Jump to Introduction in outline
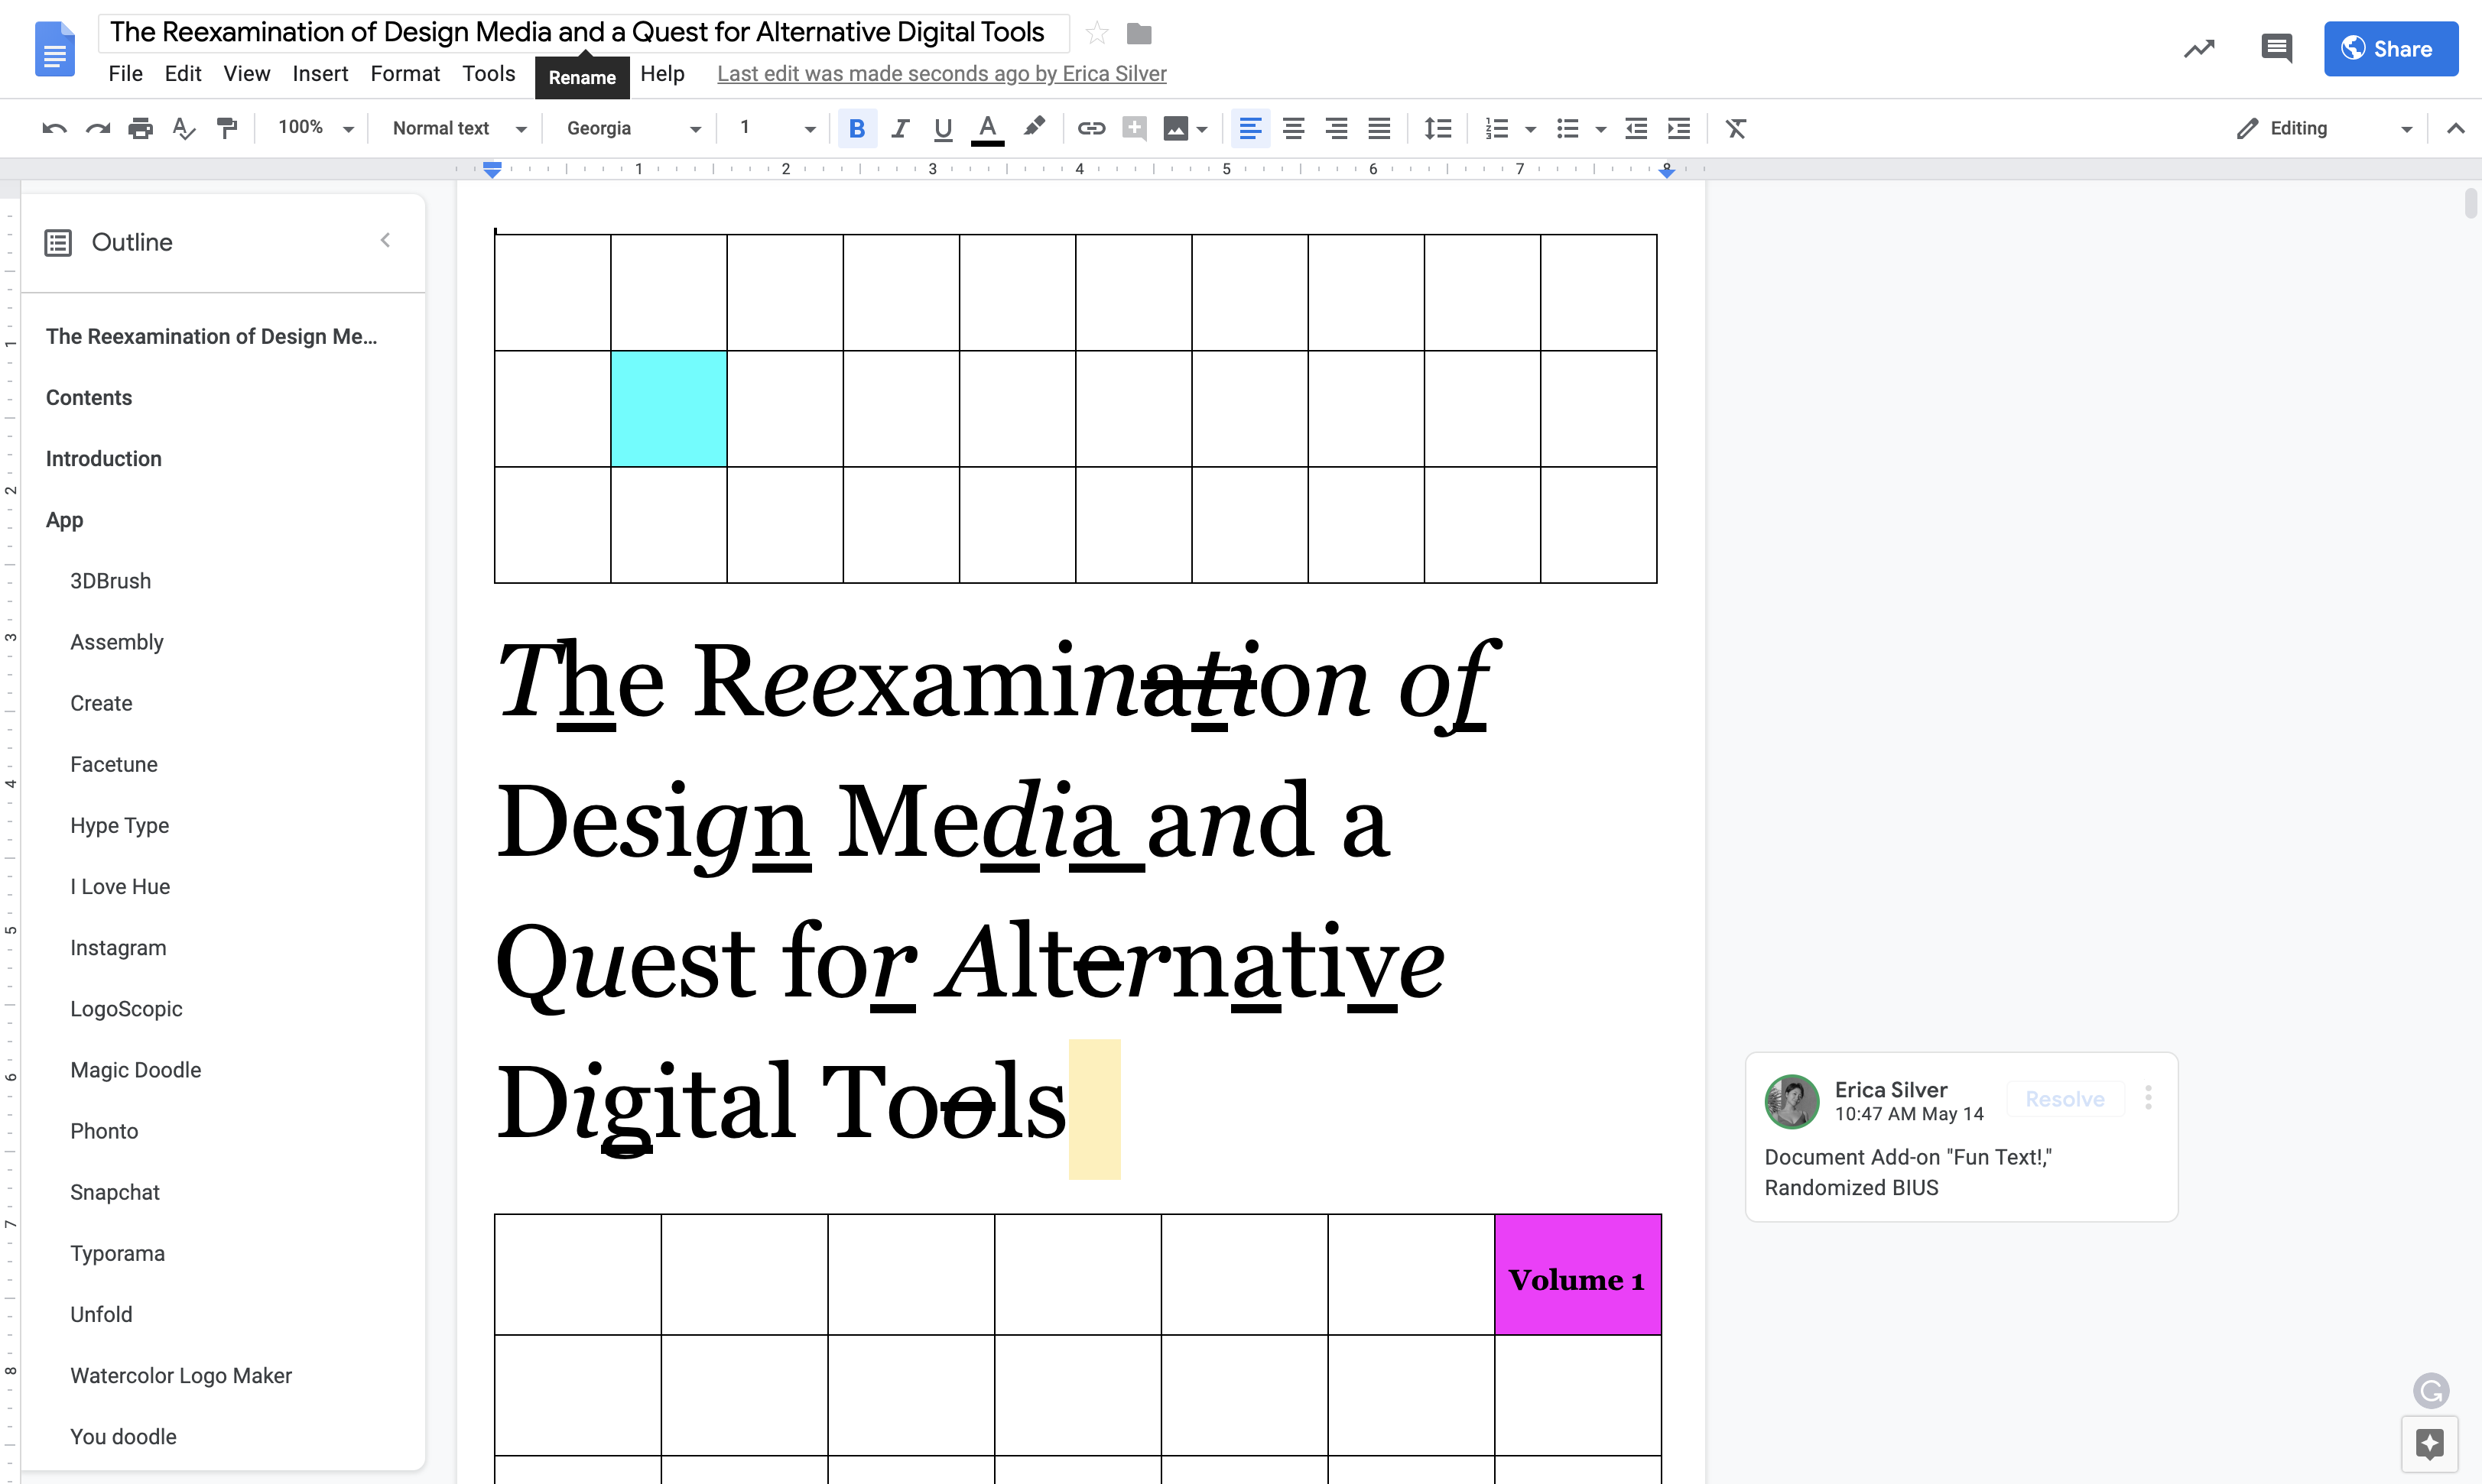The image size is (2482, 1484). coord(103,459)
